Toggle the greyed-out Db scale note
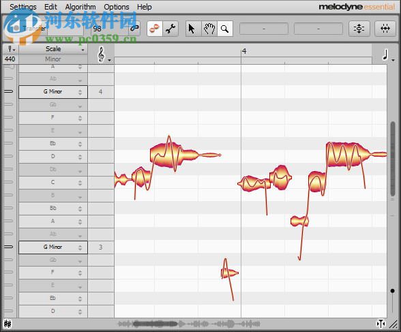This screenshot has height=332, width=401. (53, 170)
